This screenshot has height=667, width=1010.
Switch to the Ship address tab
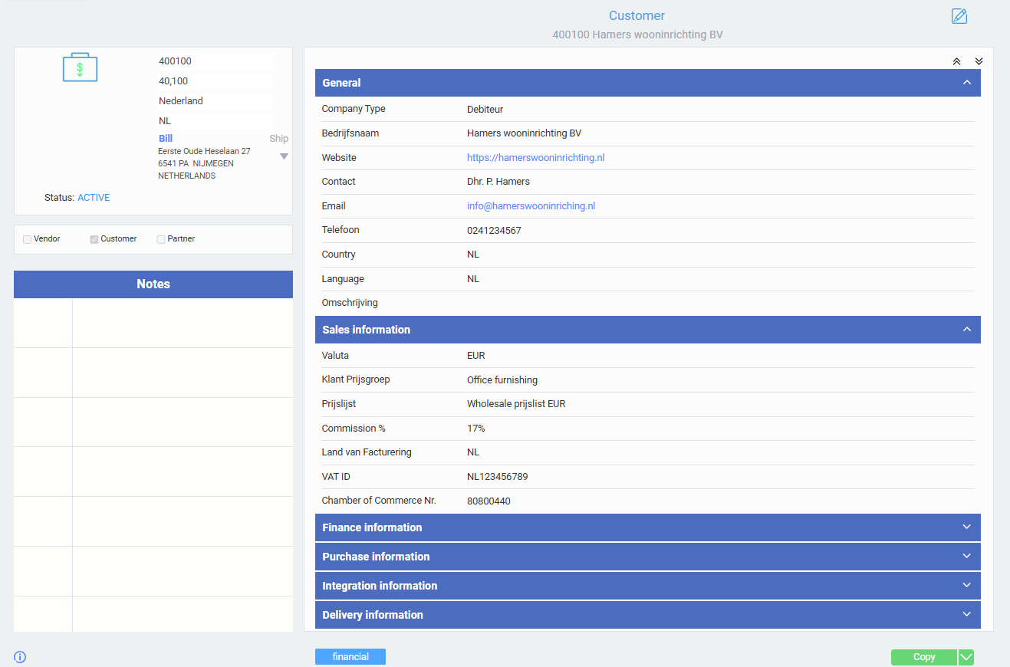(279, 139)
